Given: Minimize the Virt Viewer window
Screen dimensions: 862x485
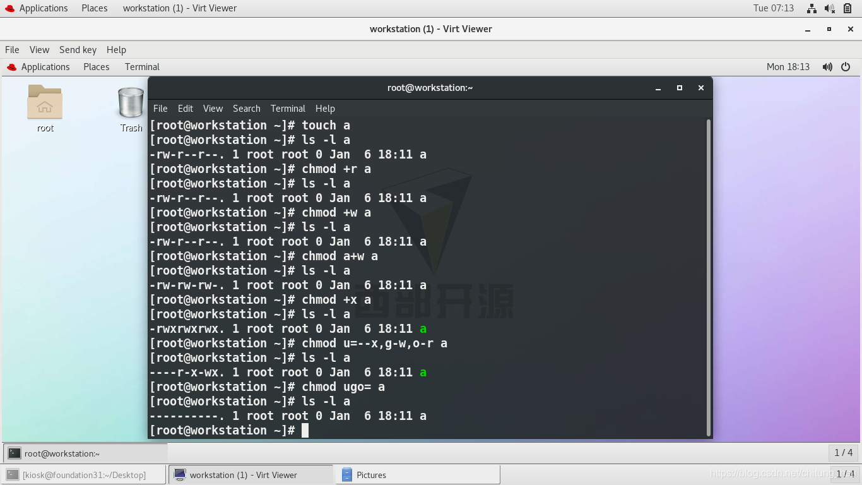Looking at the screenshot, I should click(808, 29).
